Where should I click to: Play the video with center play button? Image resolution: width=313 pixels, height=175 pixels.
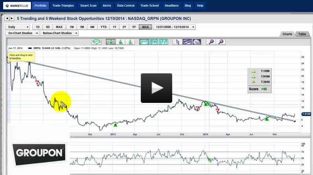click(156, 88)
